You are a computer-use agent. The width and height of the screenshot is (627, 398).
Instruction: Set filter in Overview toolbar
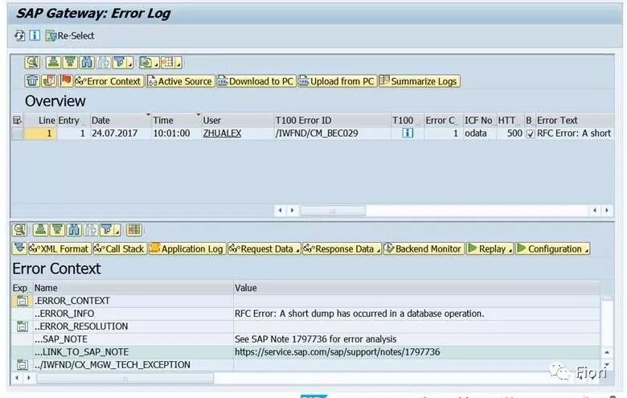119,63
